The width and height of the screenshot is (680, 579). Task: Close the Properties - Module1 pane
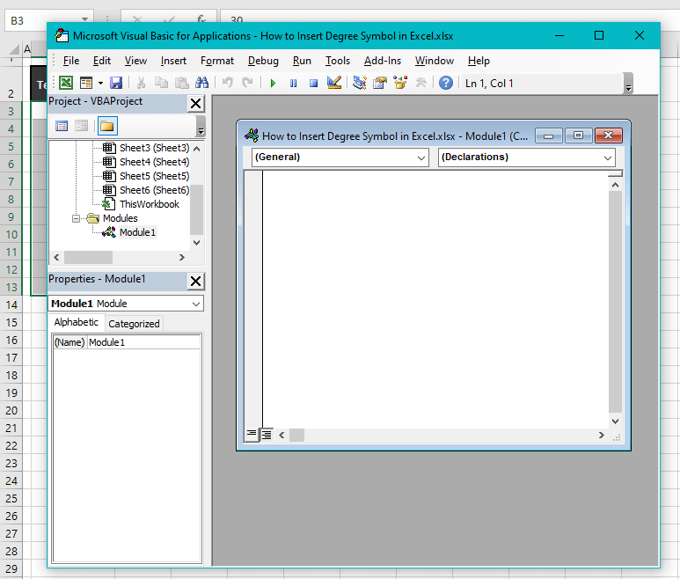[195, 281]
